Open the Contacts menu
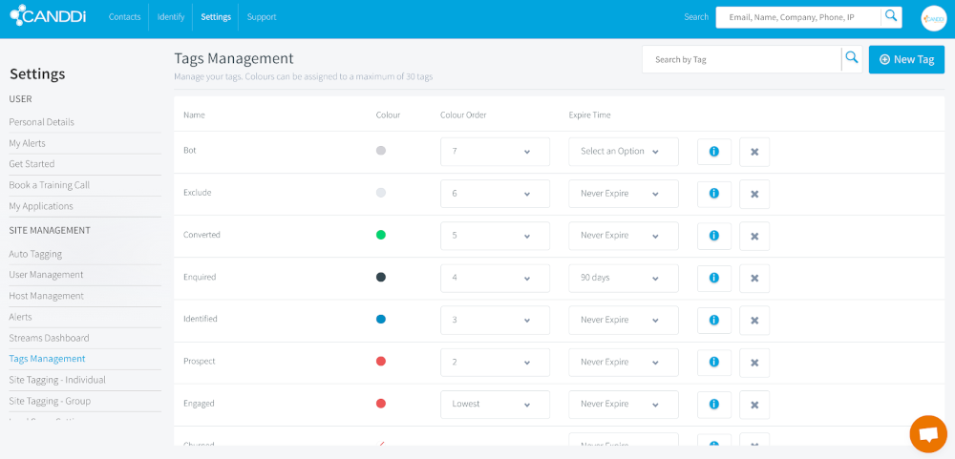This screenshot has height=459, width=955. 124,17
